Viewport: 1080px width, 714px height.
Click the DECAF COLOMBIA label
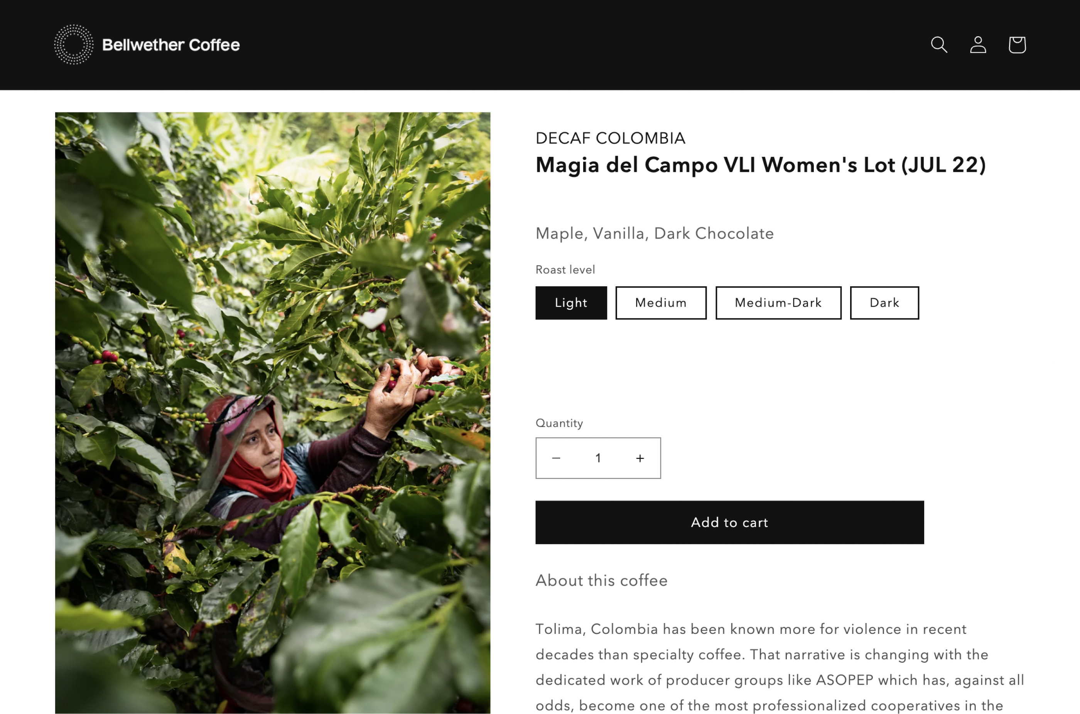610,138
